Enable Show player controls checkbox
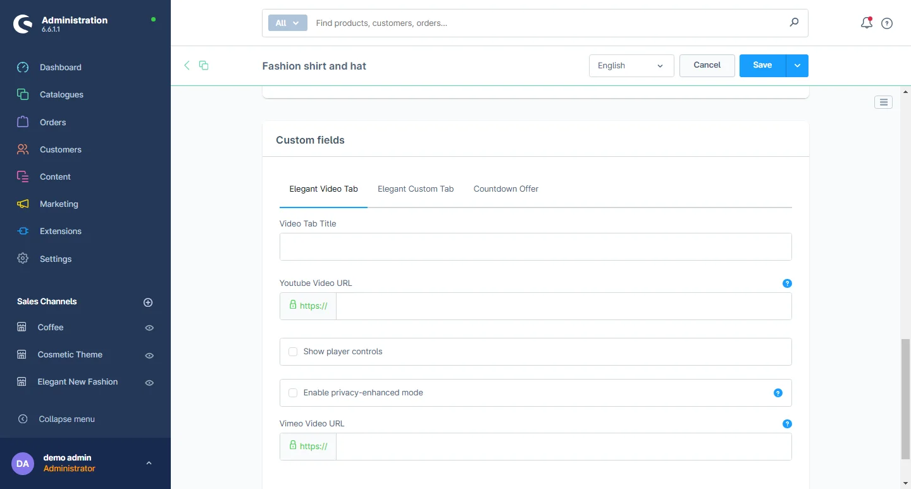The image size is (911, 489). tap(293, 352)
